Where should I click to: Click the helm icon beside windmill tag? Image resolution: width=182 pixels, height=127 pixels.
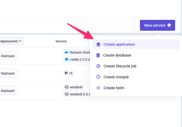pyautogui.click(x=66, y=87)
